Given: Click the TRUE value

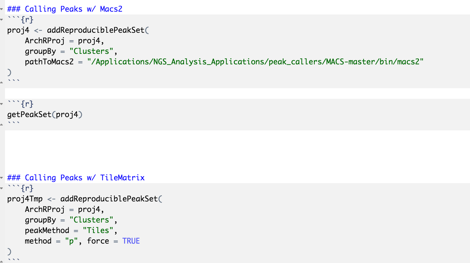Looking at the screenshot, I should [x=131, y=241].
